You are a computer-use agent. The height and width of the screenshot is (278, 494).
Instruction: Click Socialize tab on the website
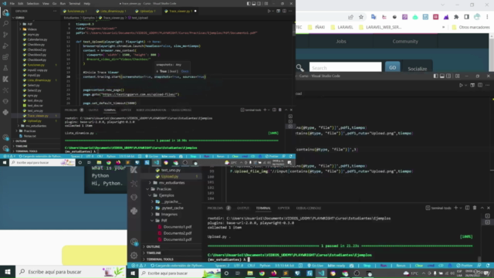[417, 69]
